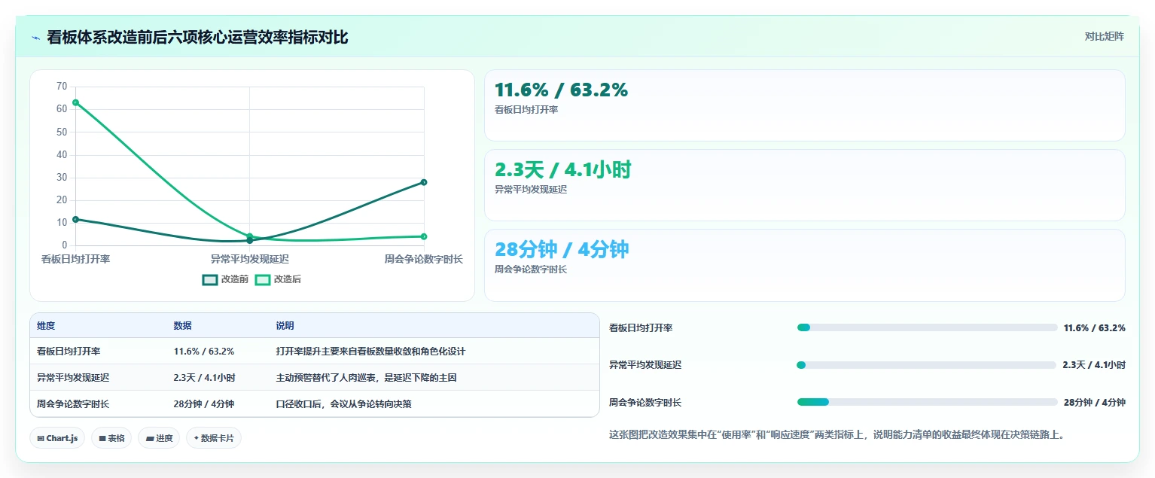This screenshot has height=478, width=1155.
Task: Click 改造前 data point at 看板日均打开率
Action: coord(75,219)
